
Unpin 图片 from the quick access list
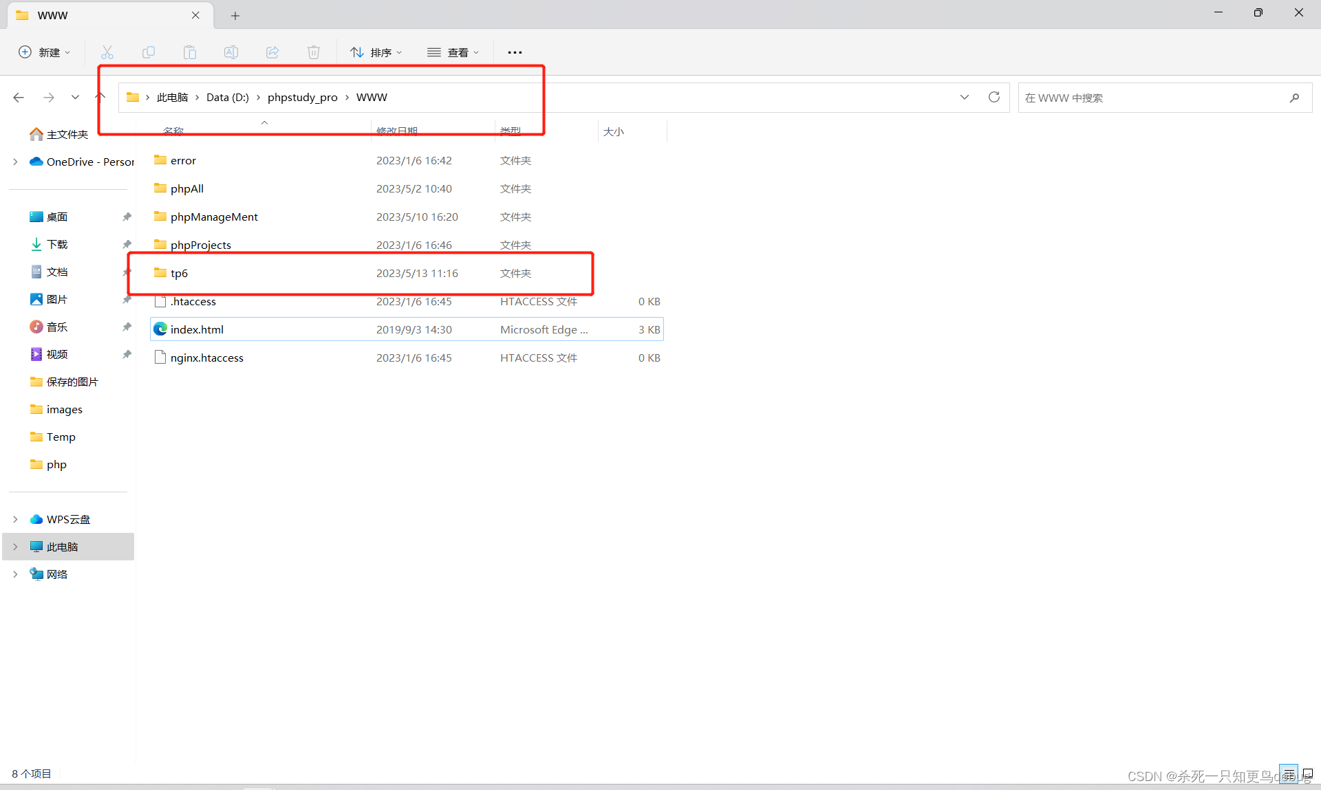click(x=127, y=299)
